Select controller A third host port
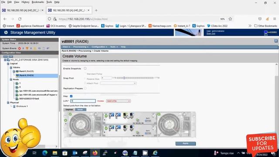The width and height of the screenshot is (279, 157). pos(125,115)
